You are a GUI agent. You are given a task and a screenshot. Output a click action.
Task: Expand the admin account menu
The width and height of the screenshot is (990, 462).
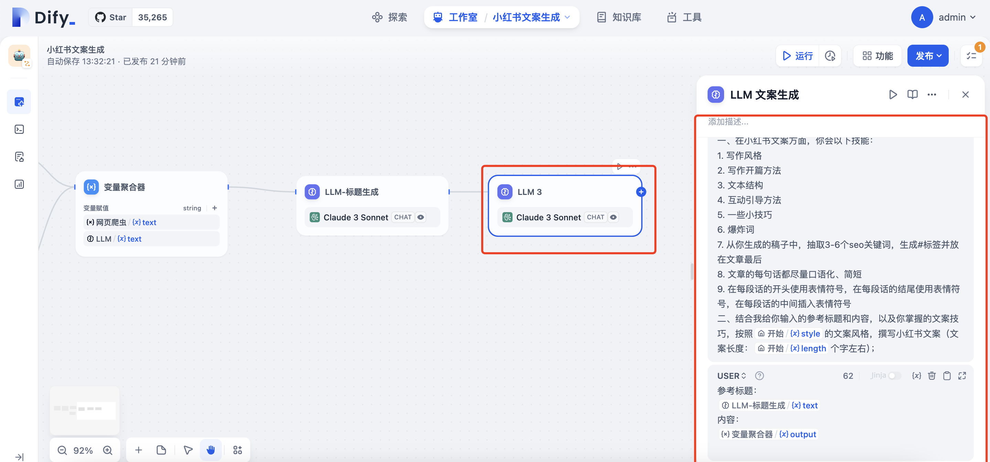tap(957, 17)
